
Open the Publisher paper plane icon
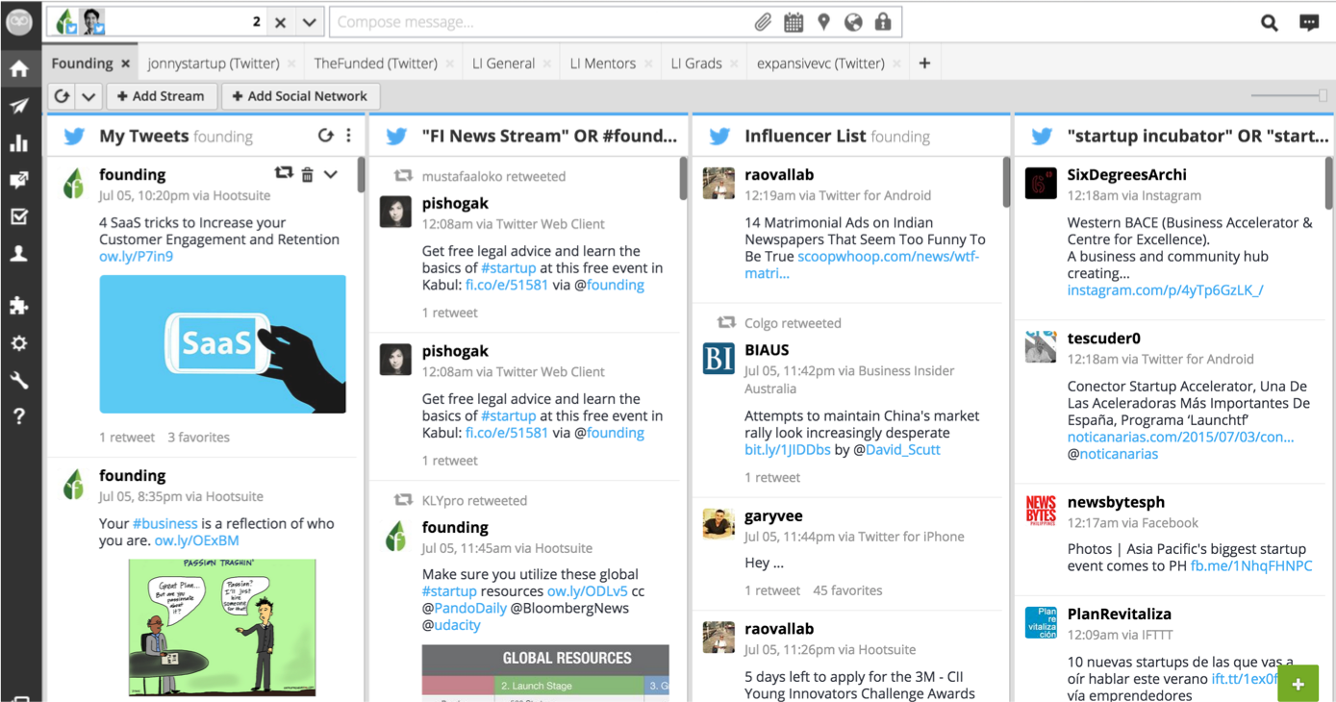pos(19,106)
